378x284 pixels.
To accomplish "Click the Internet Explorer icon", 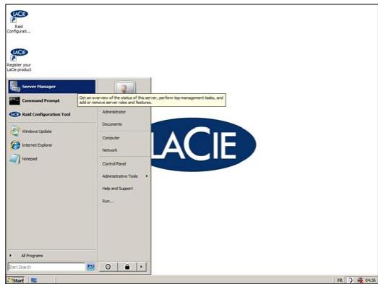I will 15,145.
